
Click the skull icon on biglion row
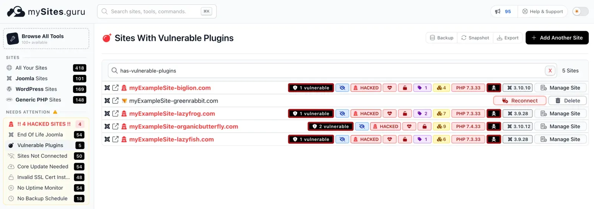(494, 88)
